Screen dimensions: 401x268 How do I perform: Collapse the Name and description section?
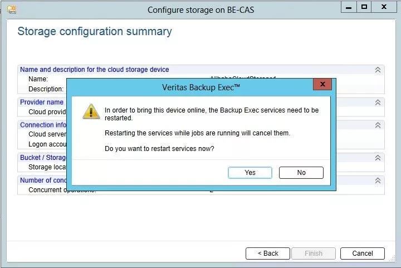click(x=378, y=70)
